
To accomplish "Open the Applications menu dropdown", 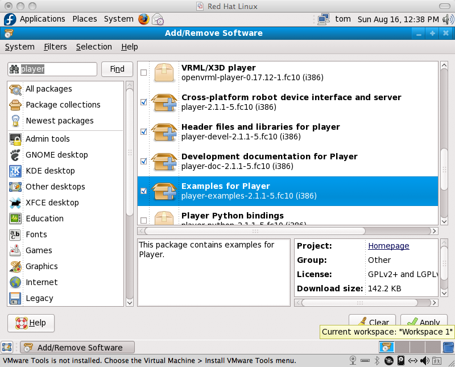I will pos(42,19).
